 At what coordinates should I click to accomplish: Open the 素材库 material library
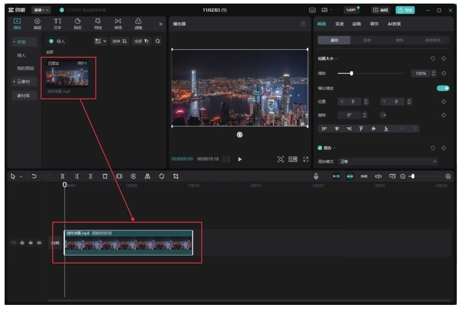coord(24,95)
